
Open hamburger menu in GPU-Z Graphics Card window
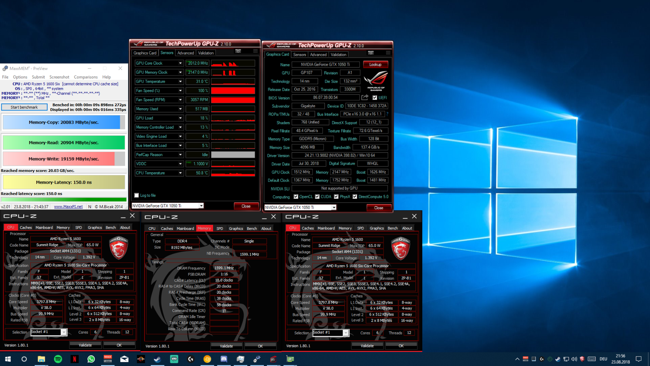coord(388,53)
